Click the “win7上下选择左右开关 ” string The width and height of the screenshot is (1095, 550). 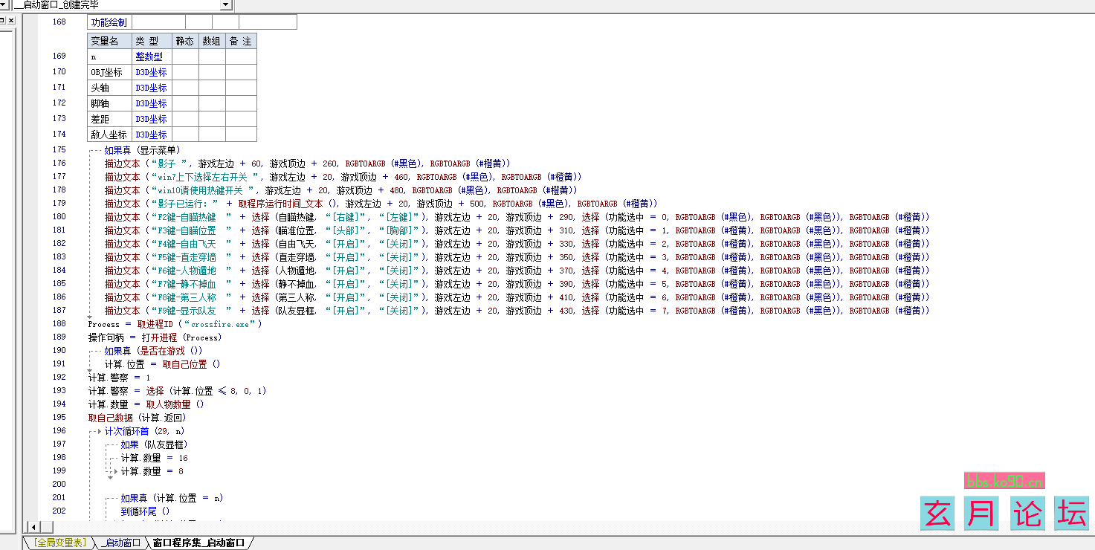point(206,177)
